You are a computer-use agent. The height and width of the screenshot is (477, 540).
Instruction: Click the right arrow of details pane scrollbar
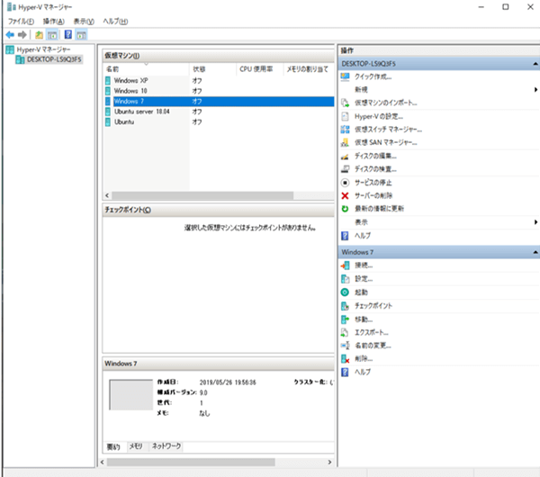tap(329, 463)
